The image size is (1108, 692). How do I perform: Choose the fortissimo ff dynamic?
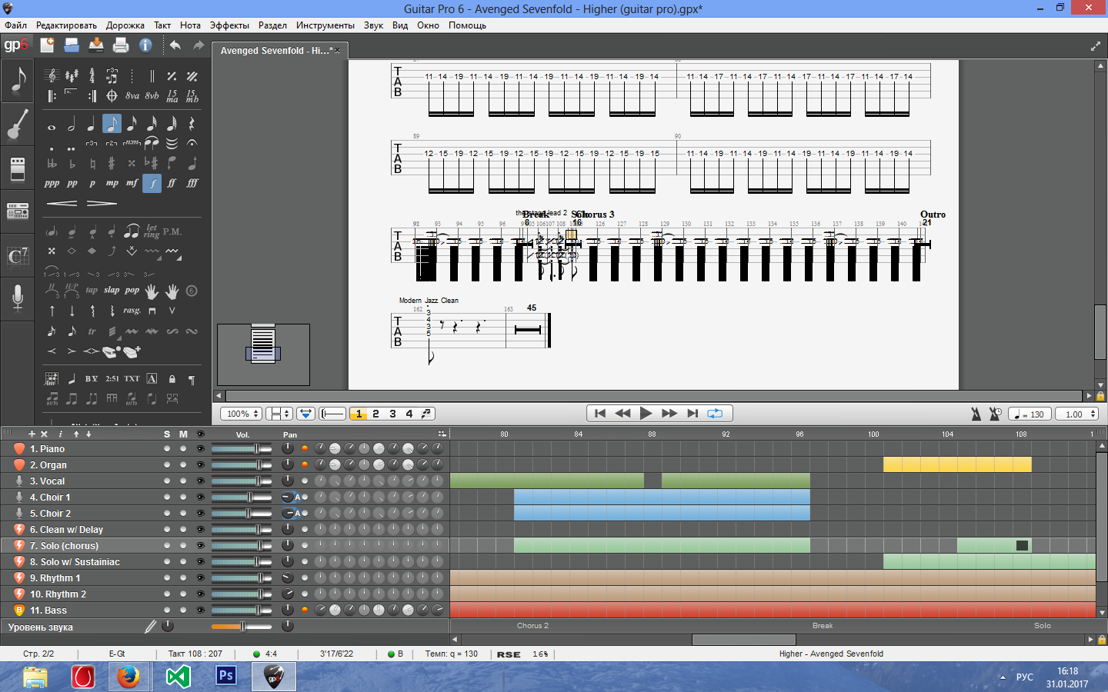172,183
